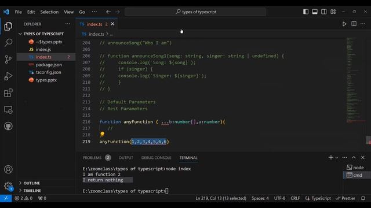Toggle the secondary side bar layout

click(x=324, y=12)
